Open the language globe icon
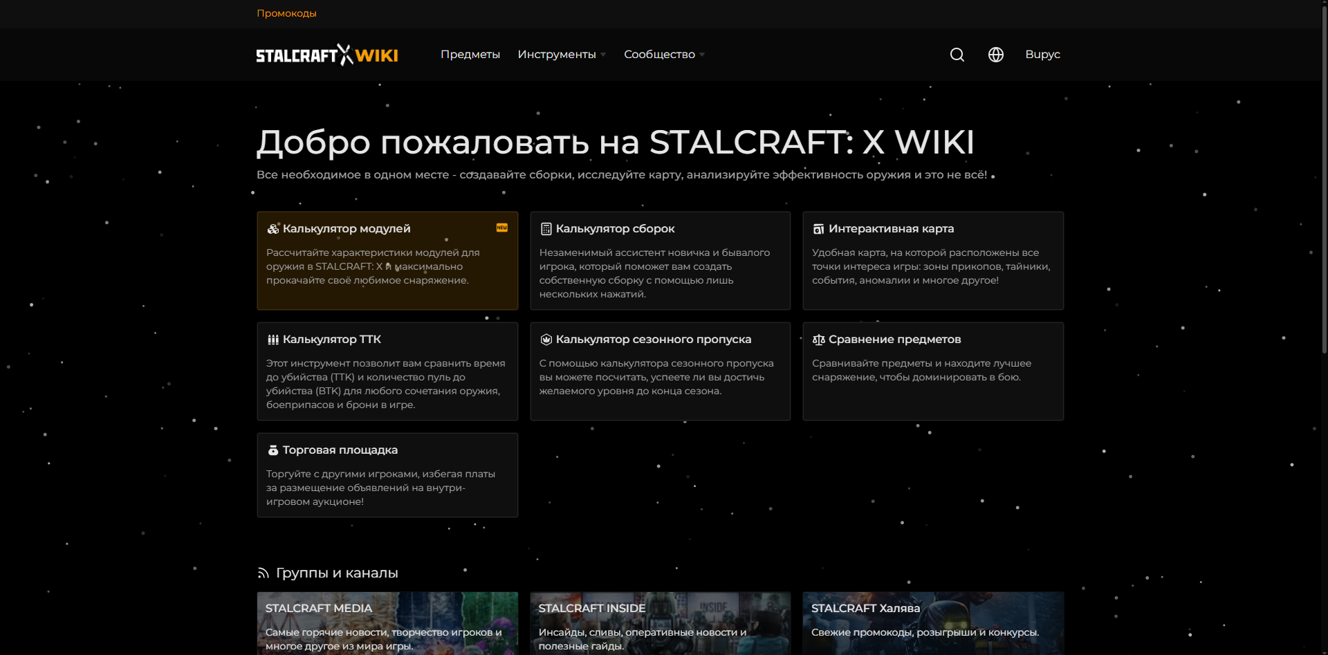This screenshot has width=1328, height=655. point(995,55)
